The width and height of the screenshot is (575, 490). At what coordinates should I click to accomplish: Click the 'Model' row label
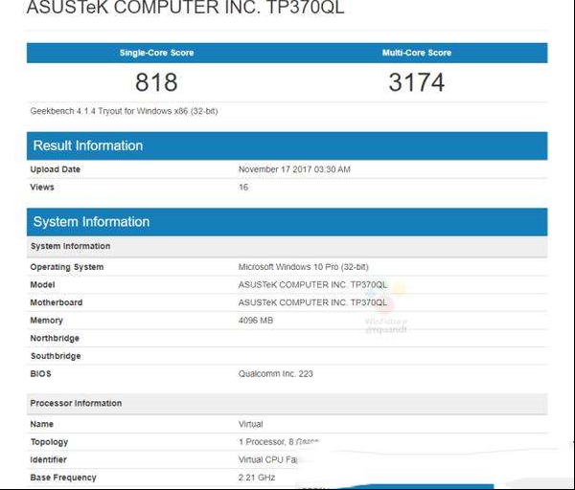pos(42,284)
